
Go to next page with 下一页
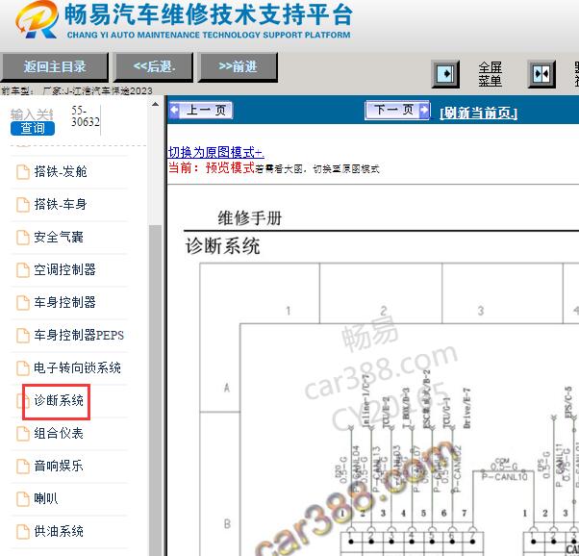(397, 110)
